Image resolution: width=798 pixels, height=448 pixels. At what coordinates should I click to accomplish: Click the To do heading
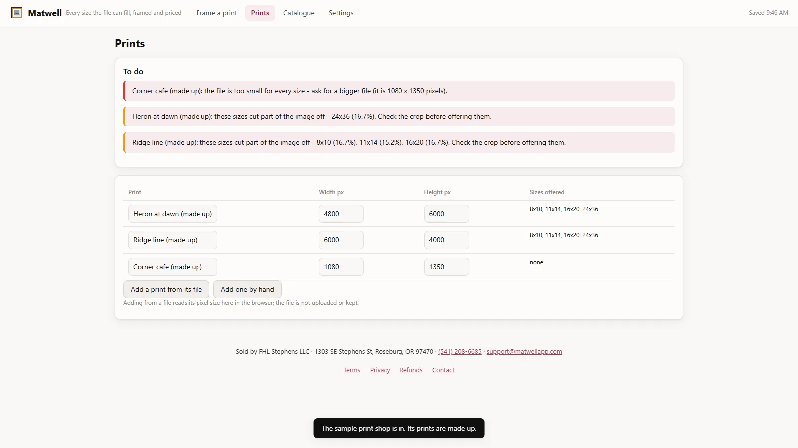point(133,72)
